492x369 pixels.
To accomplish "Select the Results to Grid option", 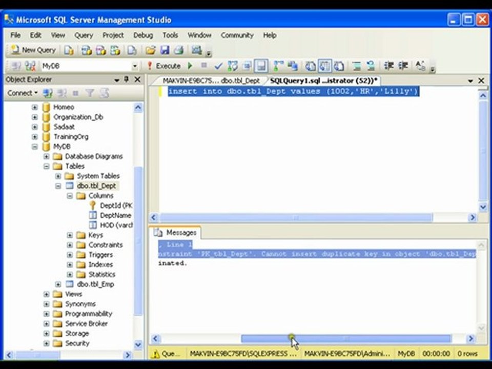I will [325, 66].
